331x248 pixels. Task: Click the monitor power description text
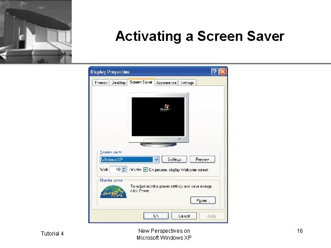click(171, 189)
